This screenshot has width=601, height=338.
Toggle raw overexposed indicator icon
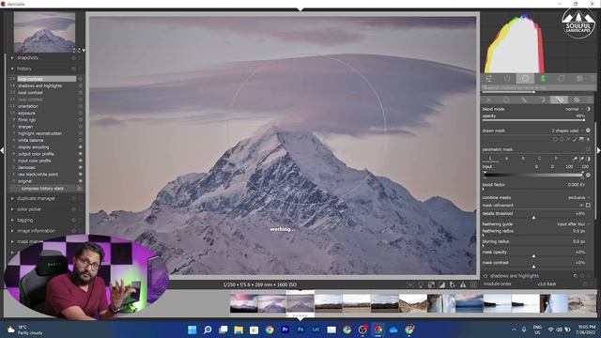(x=431, y=284)
